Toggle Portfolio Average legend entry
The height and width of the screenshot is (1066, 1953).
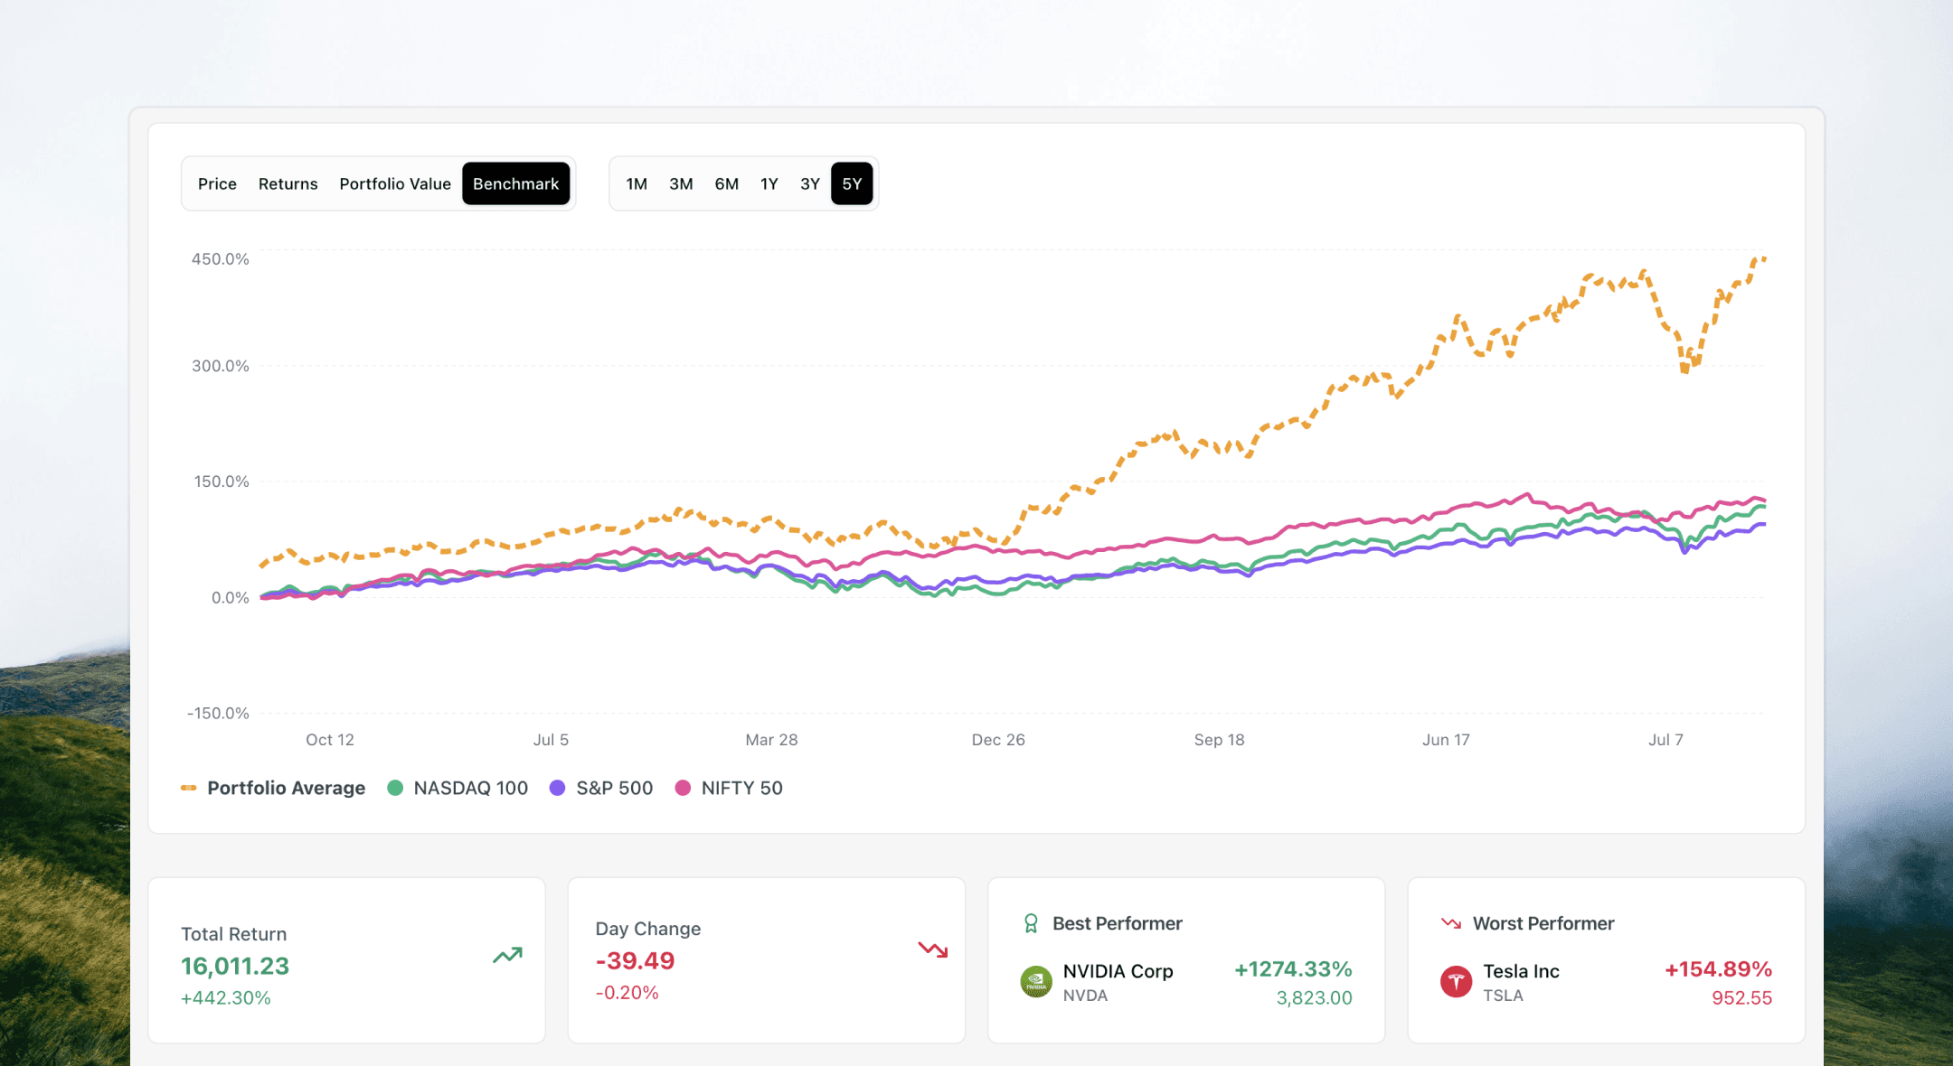click(273, 788)
